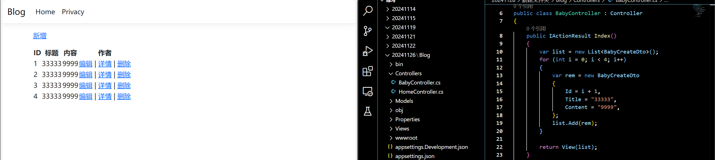715x160 pixels.
Task: Click 删除 link in row 4
Action: coord(124,96)
